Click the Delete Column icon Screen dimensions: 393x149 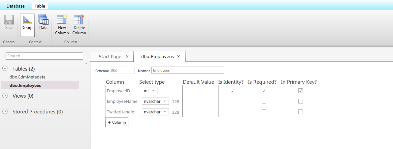point(79,20)
